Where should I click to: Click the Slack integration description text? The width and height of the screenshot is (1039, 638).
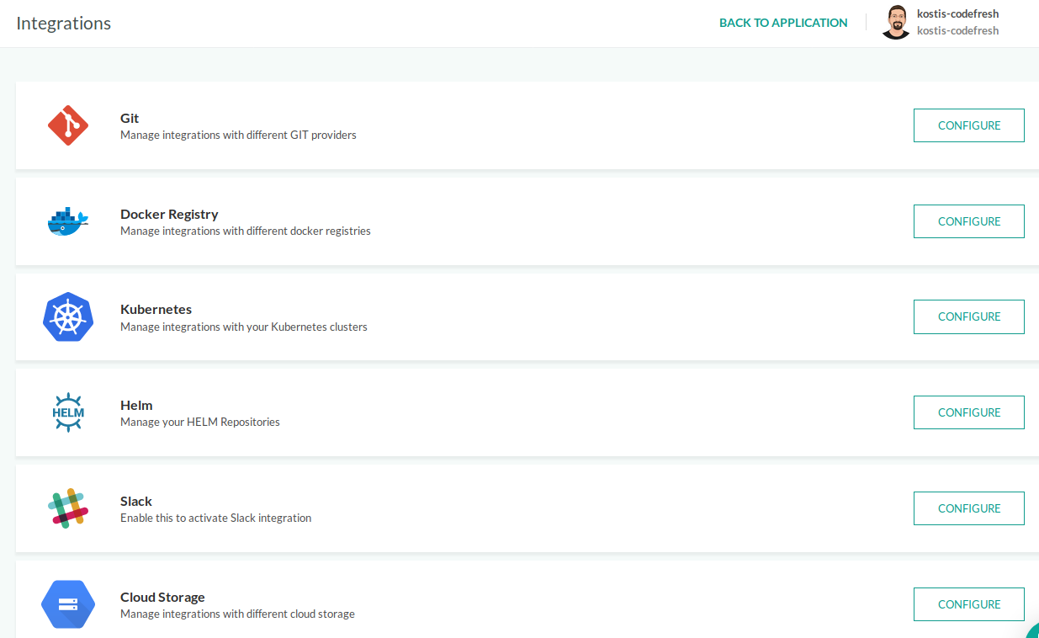215,518
